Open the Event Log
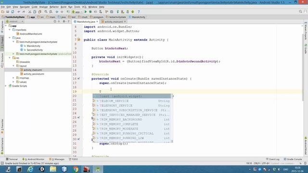 [273, 159]
